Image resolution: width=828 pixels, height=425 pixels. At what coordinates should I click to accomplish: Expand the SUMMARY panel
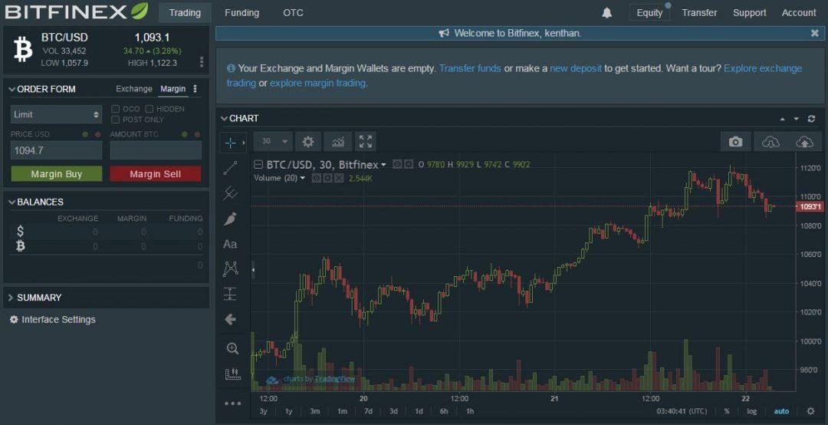pos(11,298)
